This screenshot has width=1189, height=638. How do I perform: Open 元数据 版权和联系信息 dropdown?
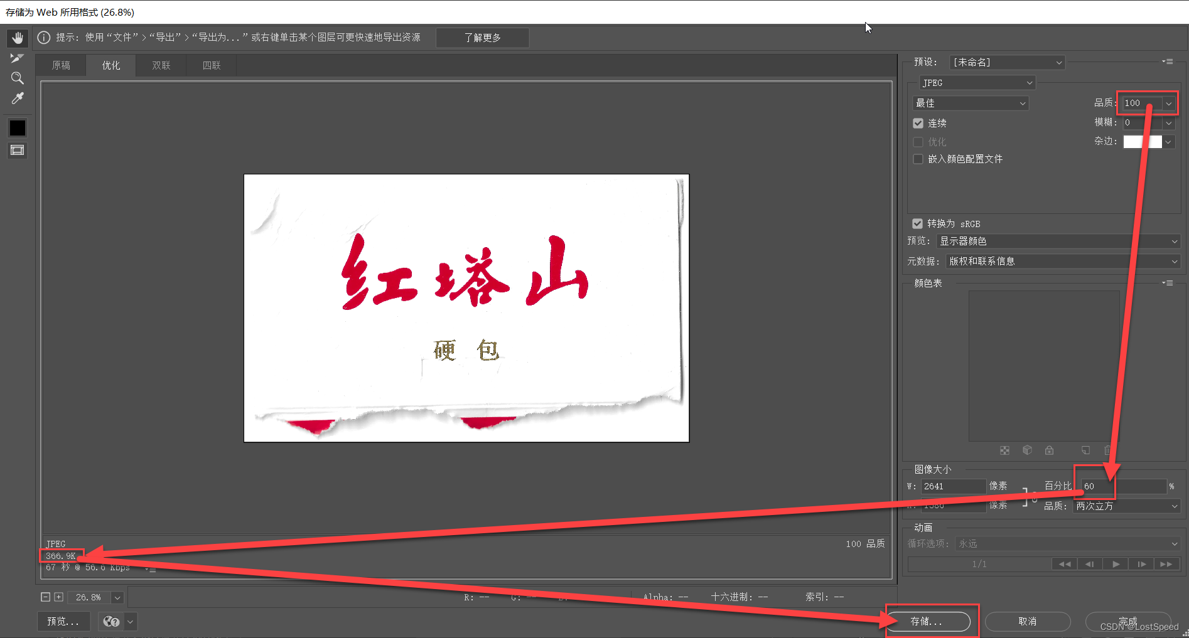1063,261
